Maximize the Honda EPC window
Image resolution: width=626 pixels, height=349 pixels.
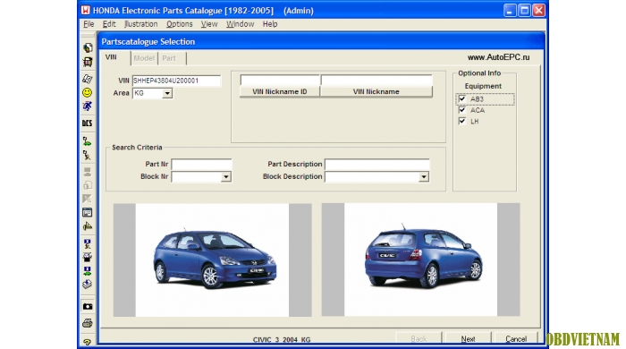524,11
